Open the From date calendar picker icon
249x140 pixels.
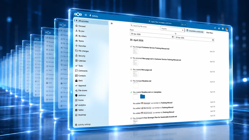173,37
